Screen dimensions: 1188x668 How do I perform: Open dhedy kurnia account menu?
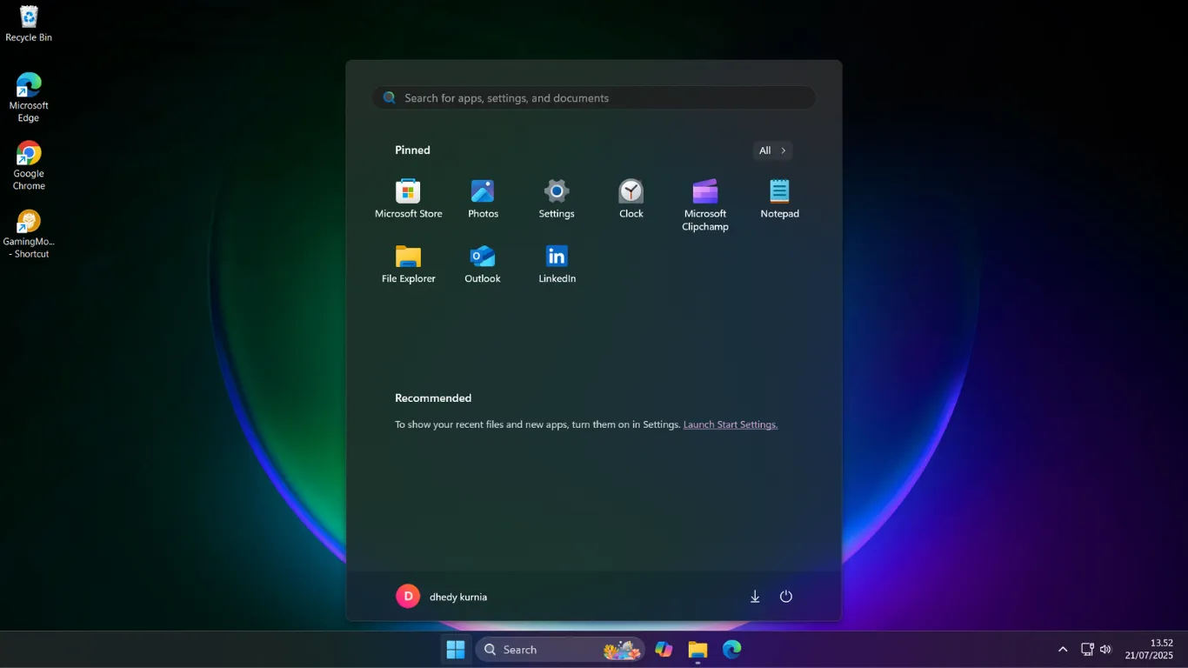click(442, 597)
